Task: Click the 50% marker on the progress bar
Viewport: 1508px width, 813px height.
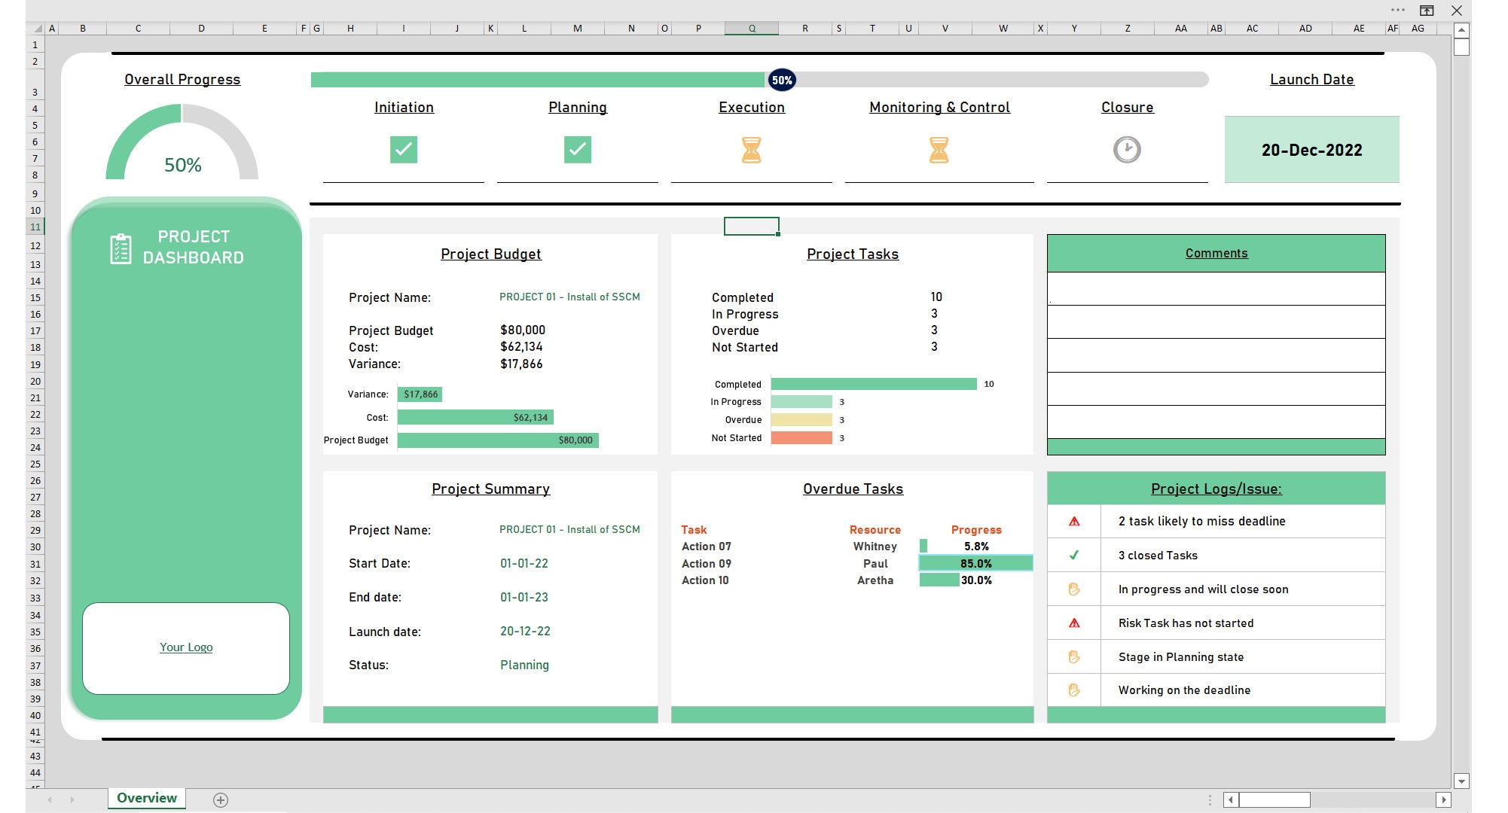Action: [x=780, y=79]
